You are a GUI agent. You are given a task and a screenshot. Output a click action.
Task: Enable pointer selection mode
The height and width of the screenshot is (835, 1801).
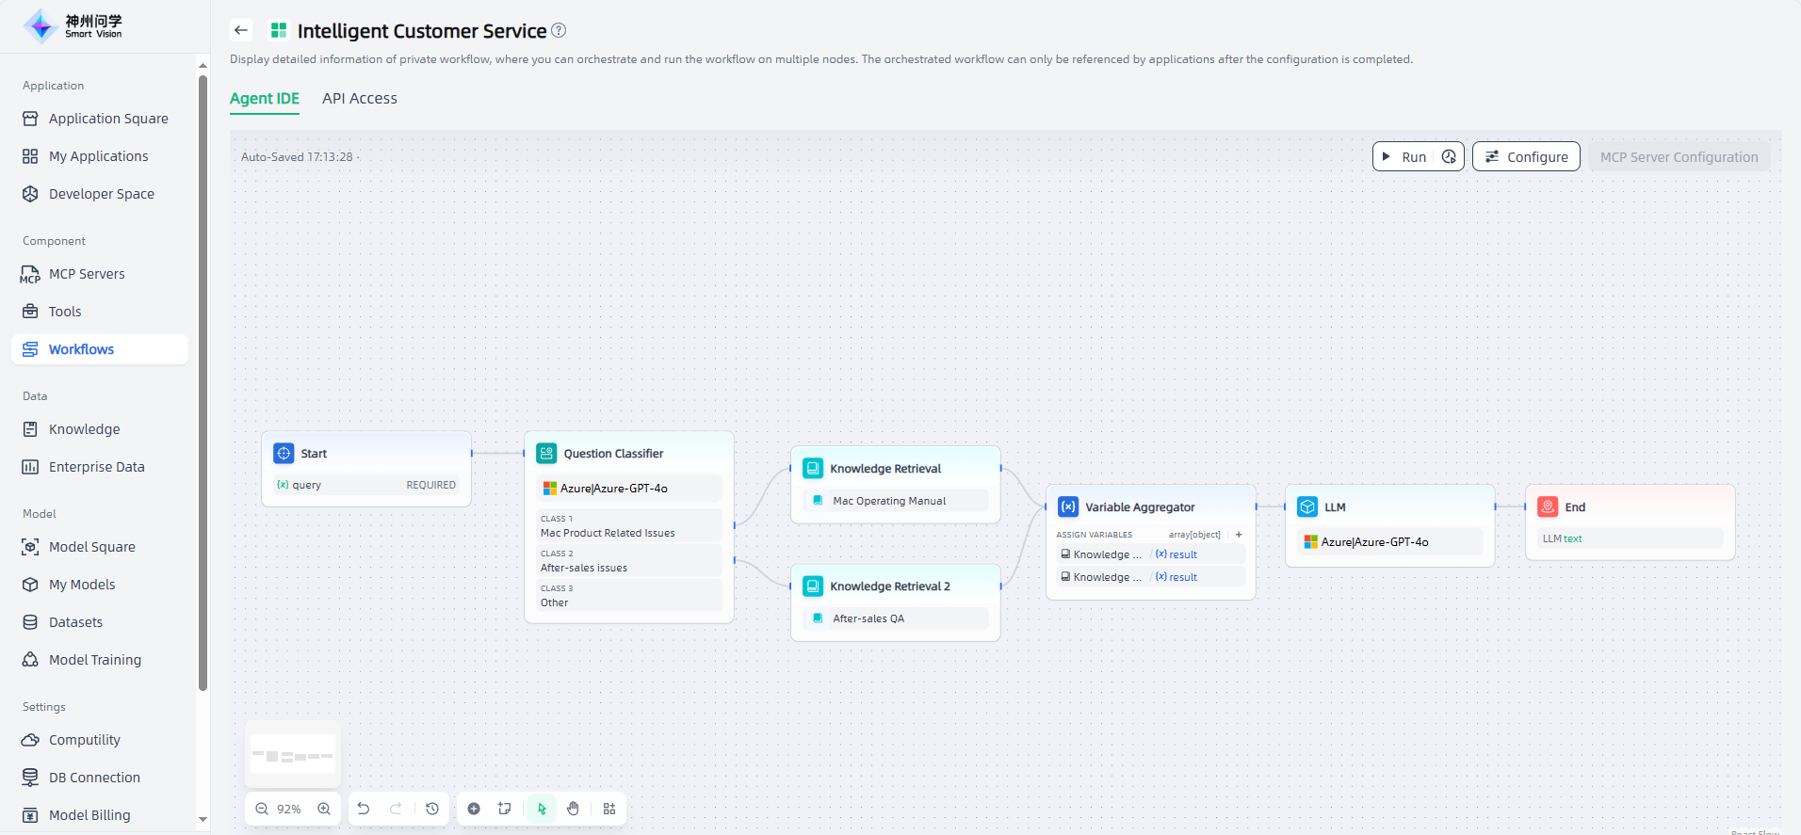[x=542, y=809]
